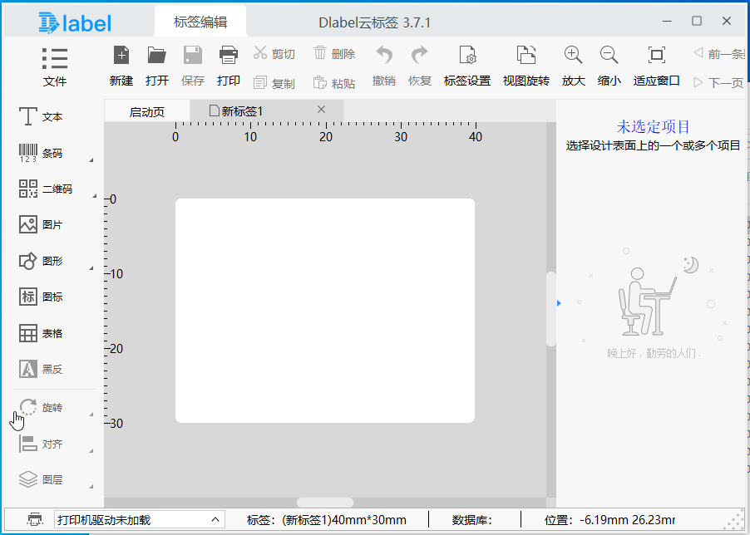Click the 未选定项目 heading
Viewport: 750px width, 535px height.
click(653, 126)
